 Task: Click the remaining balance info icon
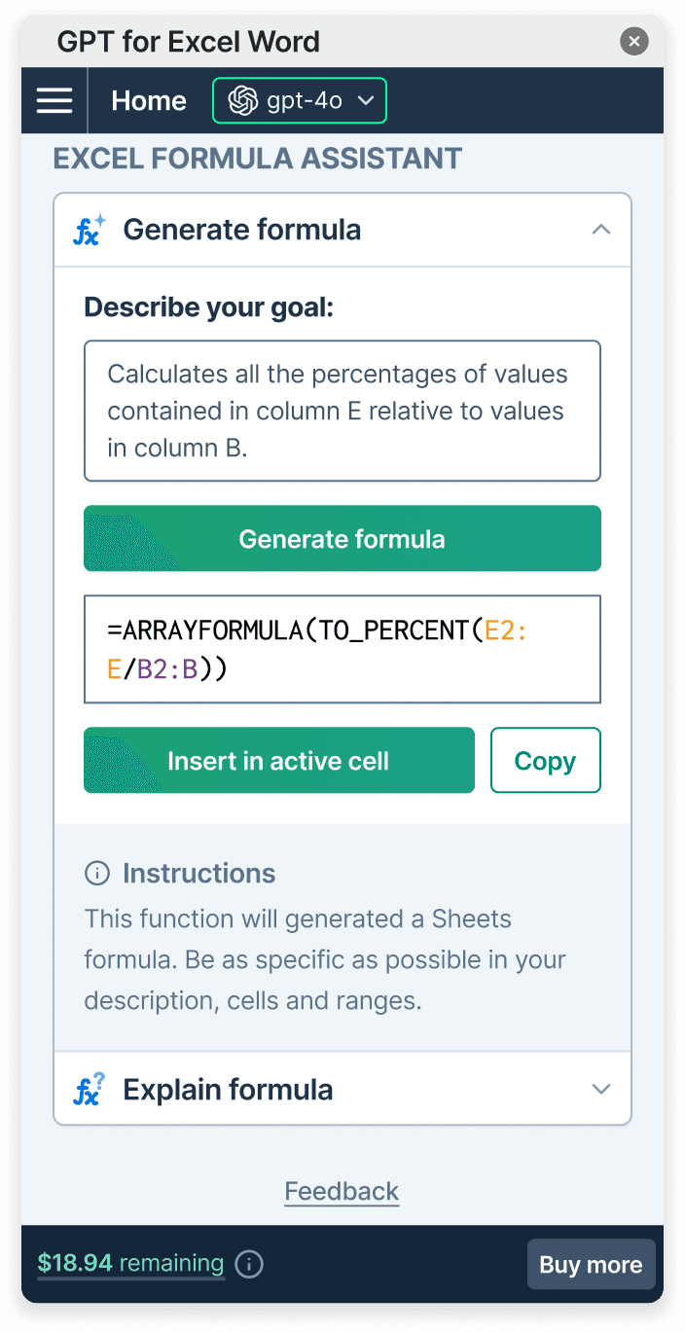[249, 1264]
